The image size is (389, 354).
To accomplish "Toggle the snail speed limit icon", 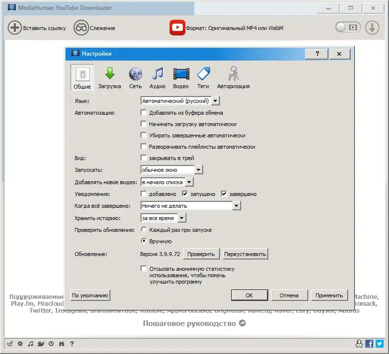I will pyautogui.click(x=41, y=344).
